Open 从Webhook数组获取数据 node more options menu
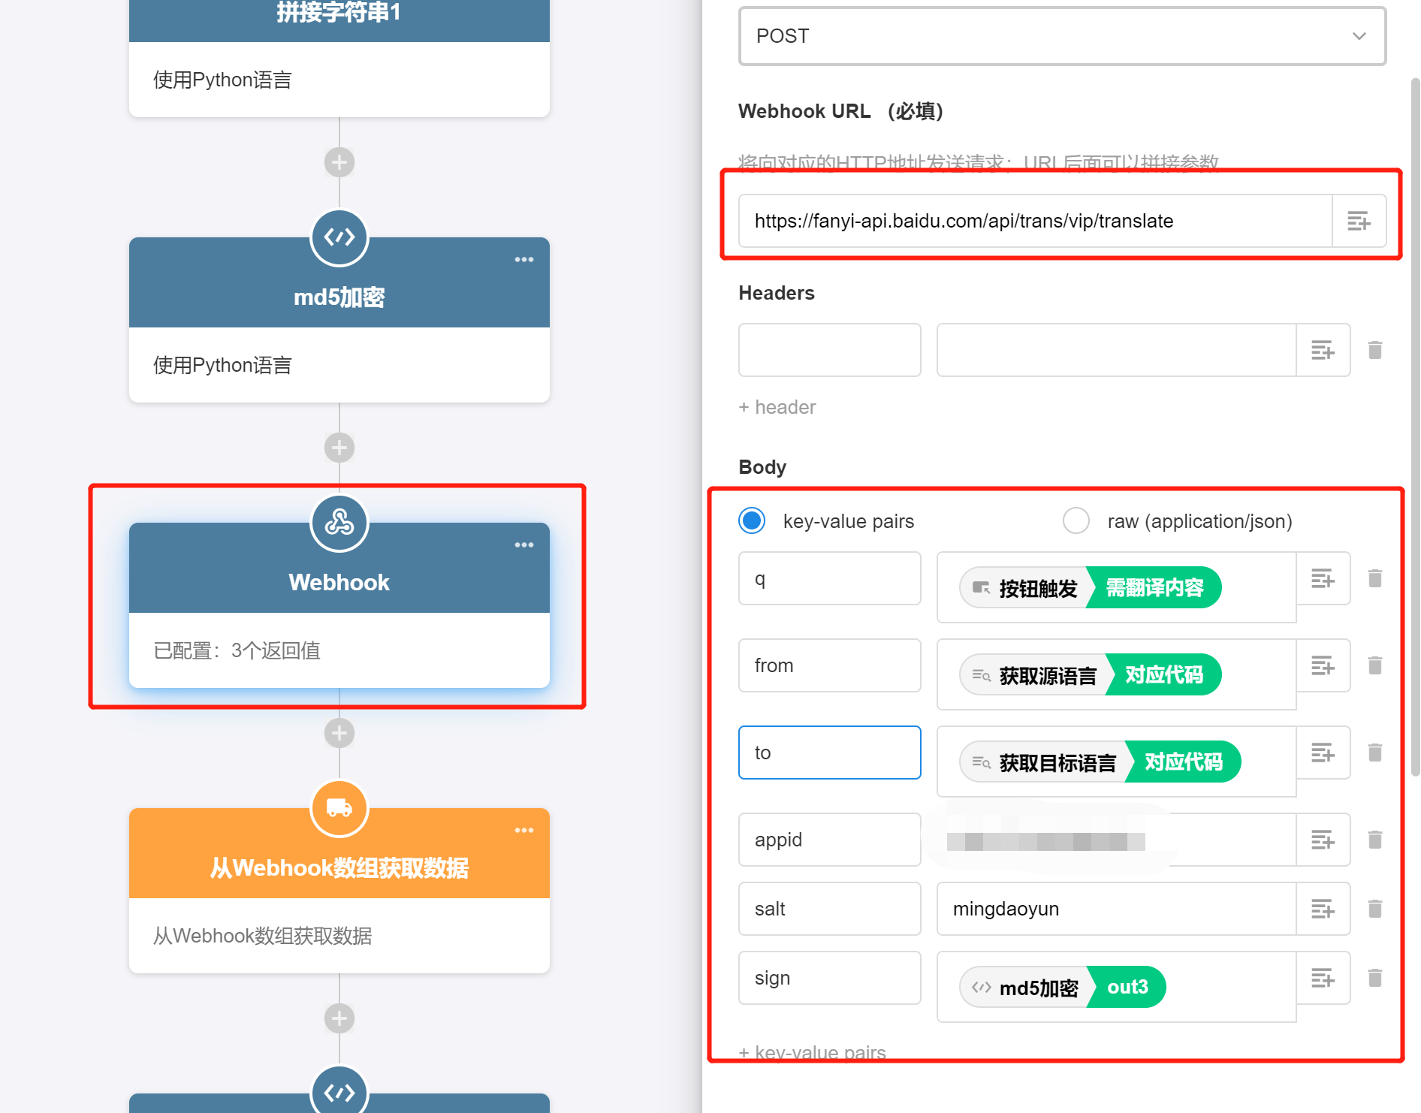The height and width of the screenshot is (1113, 1421). pyautogui.click(x=524, y=831)
